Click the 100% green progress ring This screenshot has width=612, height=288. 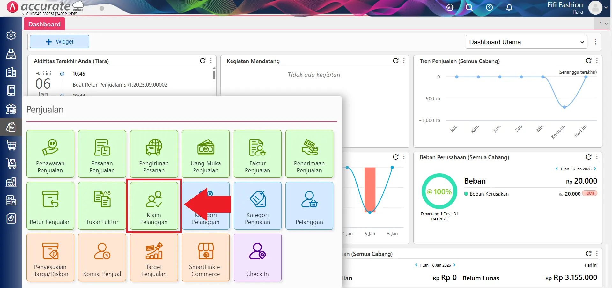point(439,191)
